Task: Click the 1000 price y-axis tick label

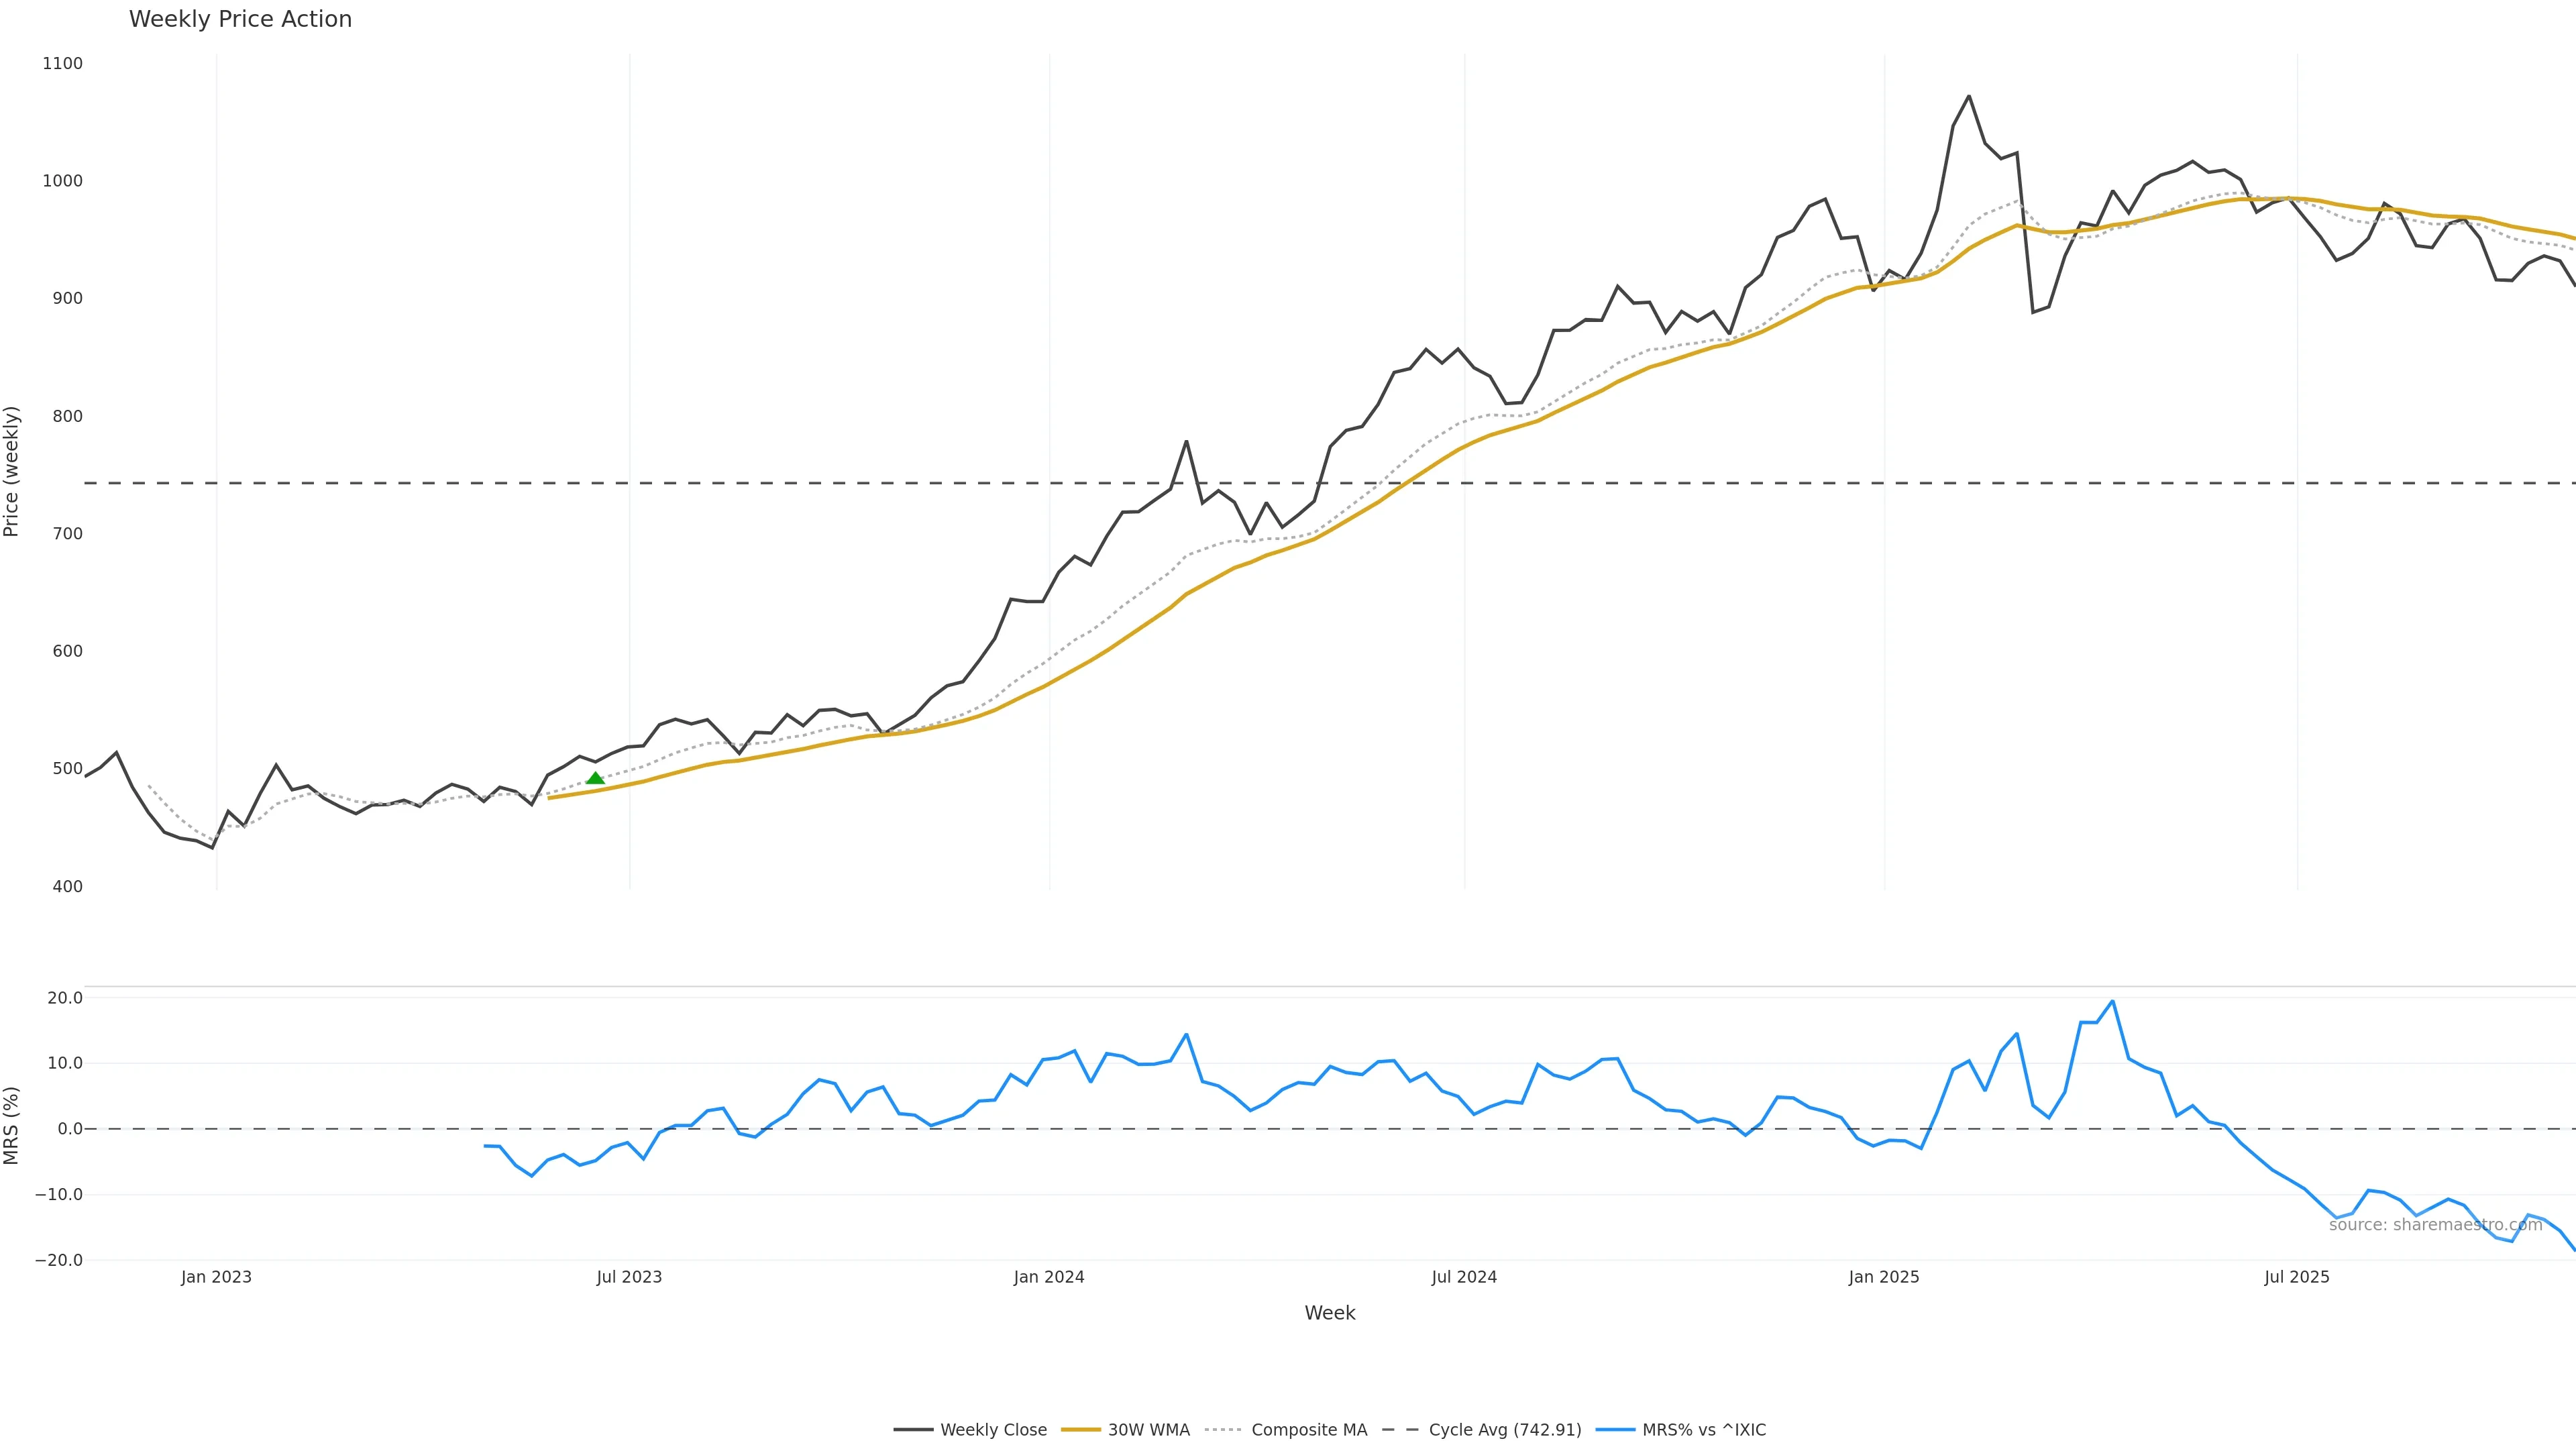Action: click(62, 181)
